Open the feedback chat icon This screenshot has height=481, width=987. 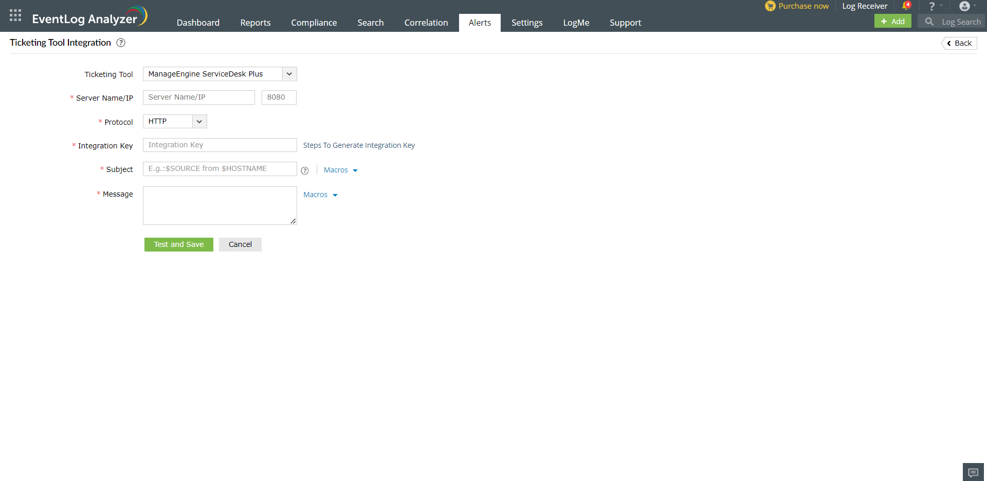point(973,472)
